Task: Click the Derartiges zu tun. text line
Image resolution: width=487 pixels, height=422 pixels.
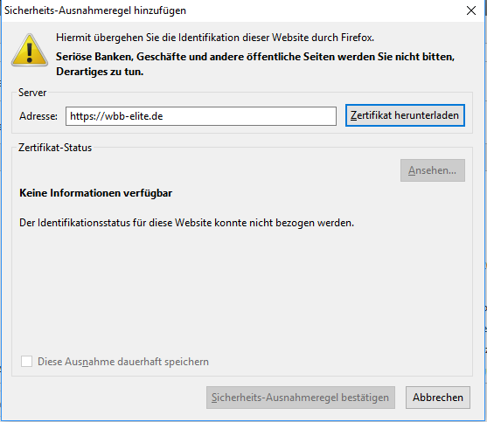Action: [100, 72]
